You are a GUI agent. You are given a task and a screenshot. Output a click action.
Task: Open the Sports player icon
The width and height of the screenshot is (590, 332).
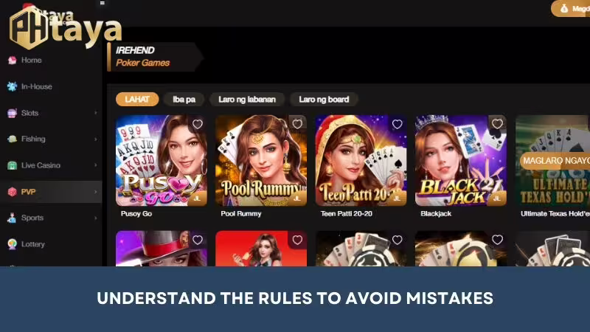point(12,218)
